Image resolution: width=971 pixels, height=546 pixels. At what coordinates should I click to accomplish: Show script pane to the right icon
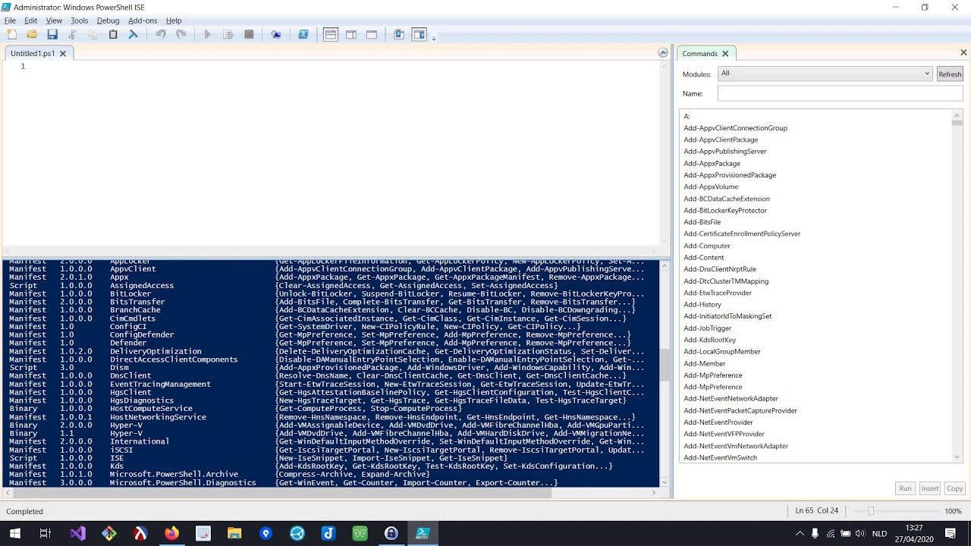coord(351,34)
